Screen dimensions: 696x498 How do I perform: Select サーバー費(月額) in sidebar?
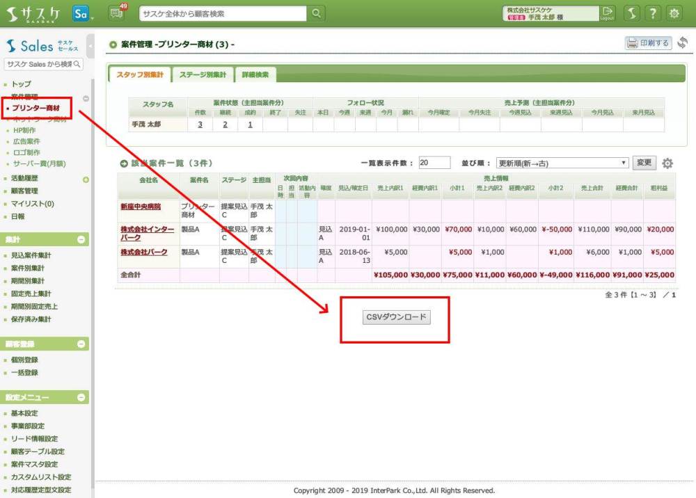[x=39, y=163]
